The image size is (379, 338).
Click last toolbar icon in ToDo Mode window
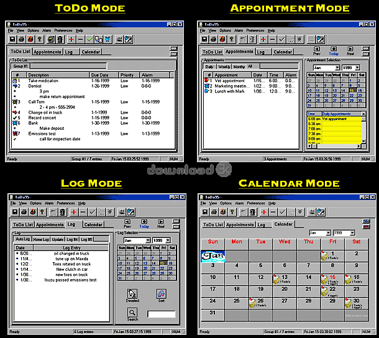pyautogui.click(x=129, y=39)
